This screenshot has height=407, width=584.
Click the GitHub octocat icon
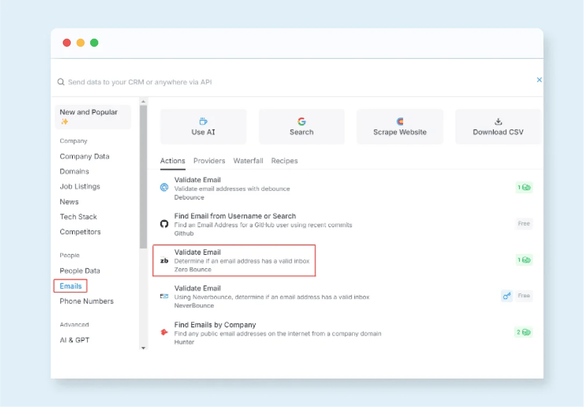tap(164, 223)
